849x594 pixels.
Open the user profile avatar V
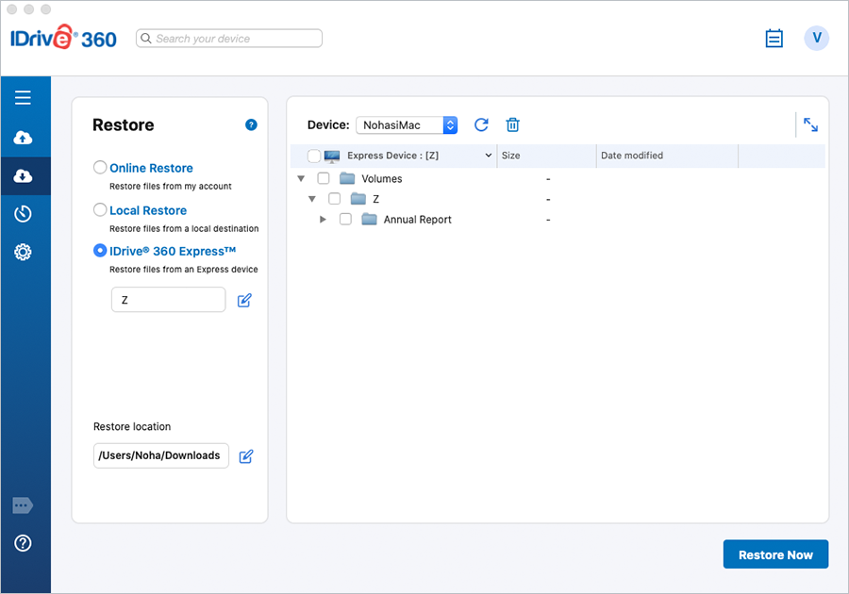click(x=816, y=39)
